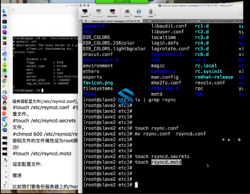Open Finder from the Dock
This screenshot has width=250, height=194.
(5, 11)
